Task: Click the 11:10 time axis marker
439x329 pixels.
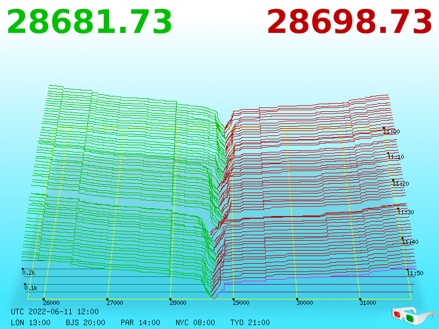Action: (396, 157)
